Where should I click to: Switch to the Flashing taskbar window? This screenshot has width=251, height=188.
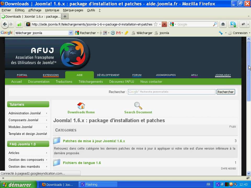pos(98,185)
